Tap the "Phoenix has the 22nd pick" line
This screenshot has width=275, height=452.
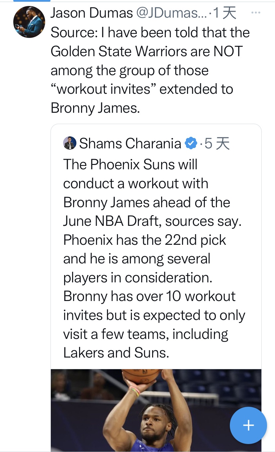[144, 240]
